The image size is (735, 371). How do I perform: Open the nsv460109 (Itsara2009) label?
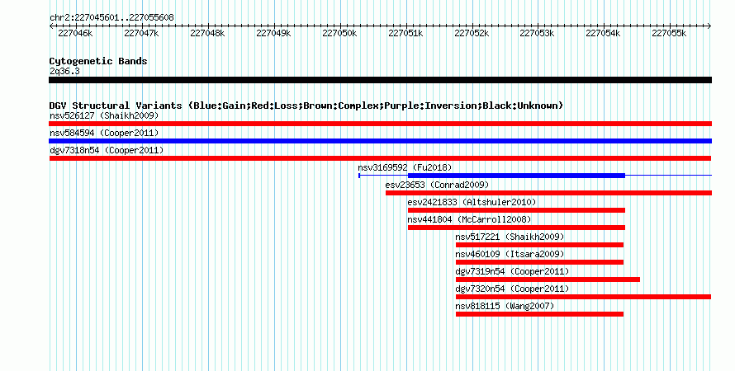pos(510,254)
